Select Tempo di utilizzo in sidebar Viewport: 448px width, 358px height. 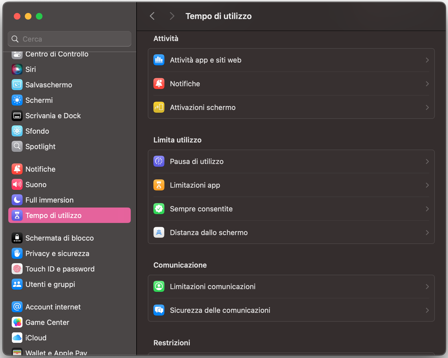(x=53, y=215)
